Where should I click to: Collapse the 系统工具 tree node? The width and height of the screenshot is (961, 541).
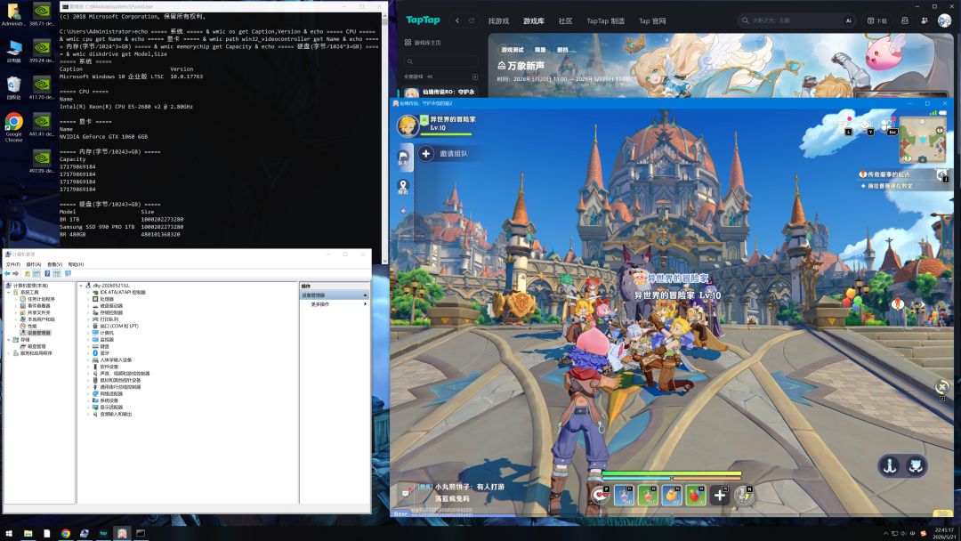(9, 292)
